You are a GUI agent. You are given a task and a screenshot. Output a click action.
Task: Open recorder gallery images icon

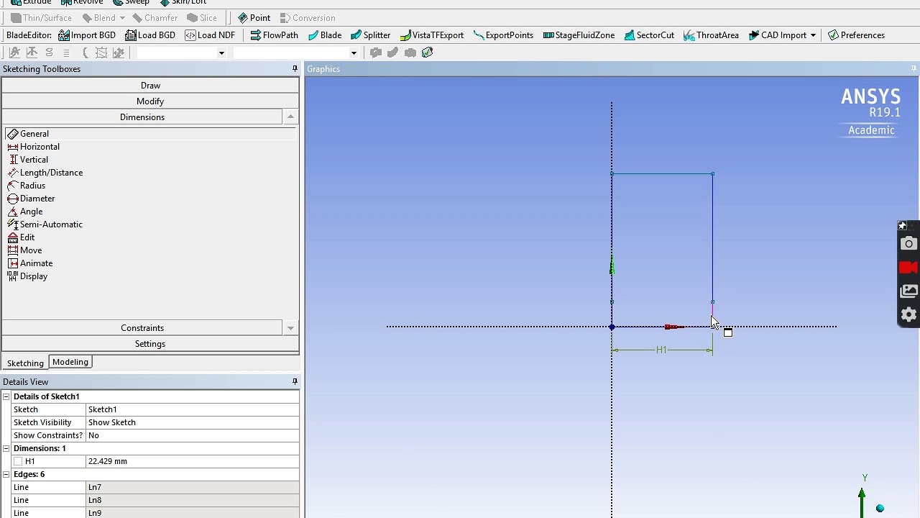[908, 291]
